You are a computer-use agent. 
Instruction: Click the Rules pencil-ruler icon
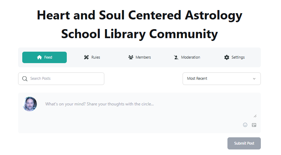click(87, 58)
